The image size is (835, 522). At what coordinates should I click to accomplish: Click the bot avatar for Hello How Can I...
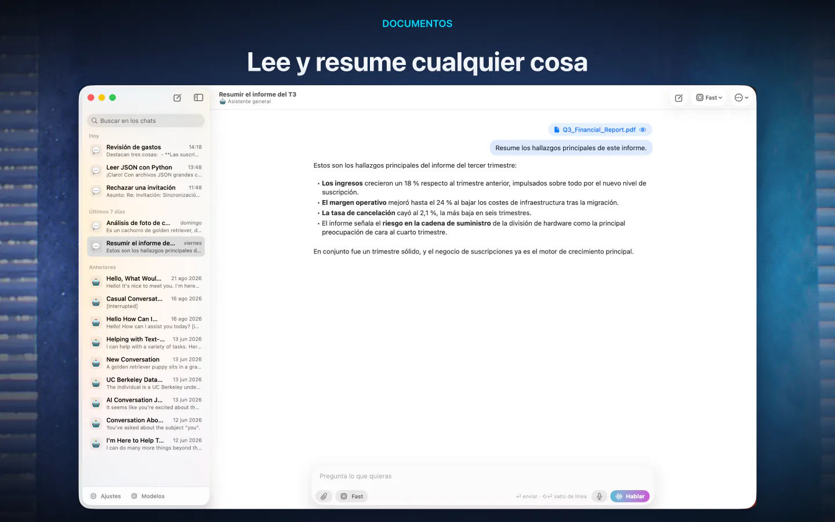pyautogui.click(x=96, y=322)
